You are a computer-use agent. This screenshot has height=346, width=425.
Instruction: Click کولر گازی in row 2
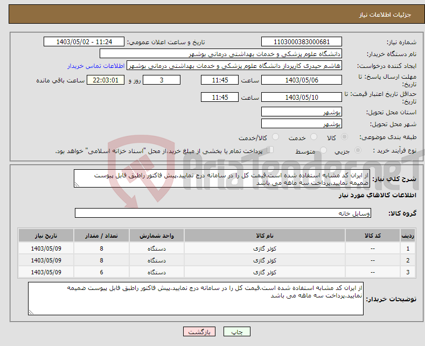264,260
